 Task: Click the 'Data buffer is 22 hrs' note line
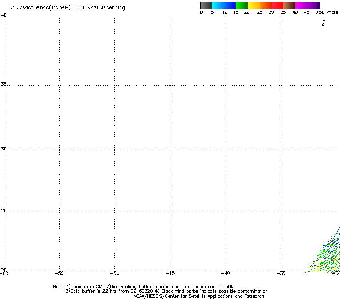tap(166, 291)
